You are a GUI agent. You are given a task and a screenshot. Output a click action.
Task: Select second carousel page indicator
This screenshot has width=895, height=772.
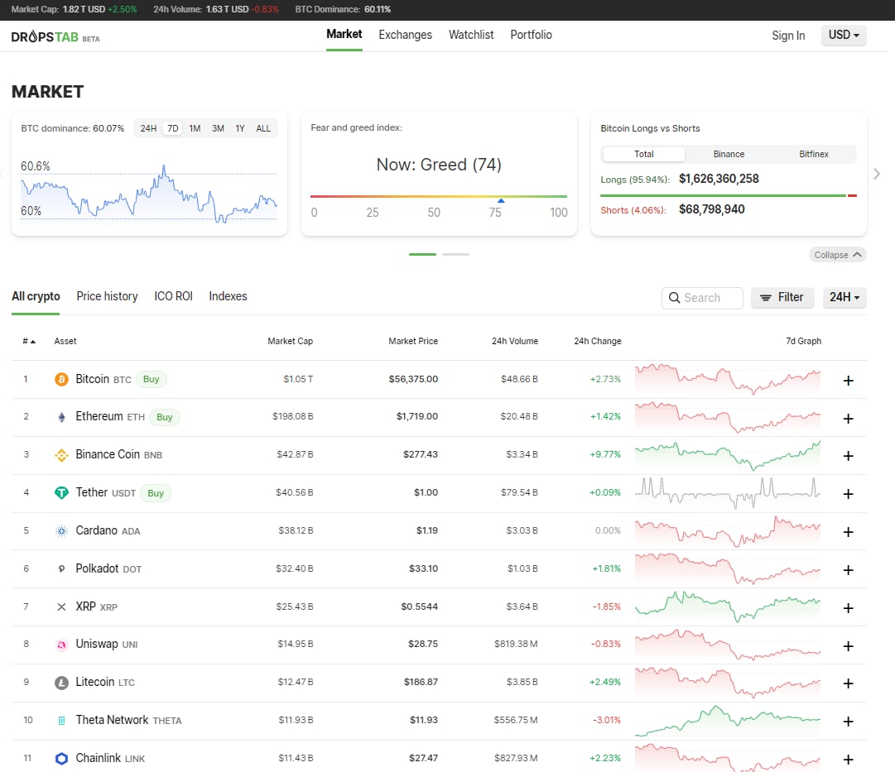click(x=455, y=255)
